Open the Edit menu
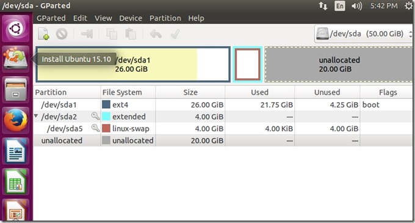The image size is (415, 223). pos(80,18)
